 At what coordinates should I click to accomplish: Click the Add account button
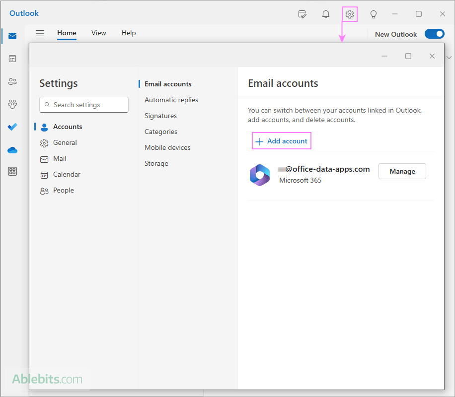(282, 141)
